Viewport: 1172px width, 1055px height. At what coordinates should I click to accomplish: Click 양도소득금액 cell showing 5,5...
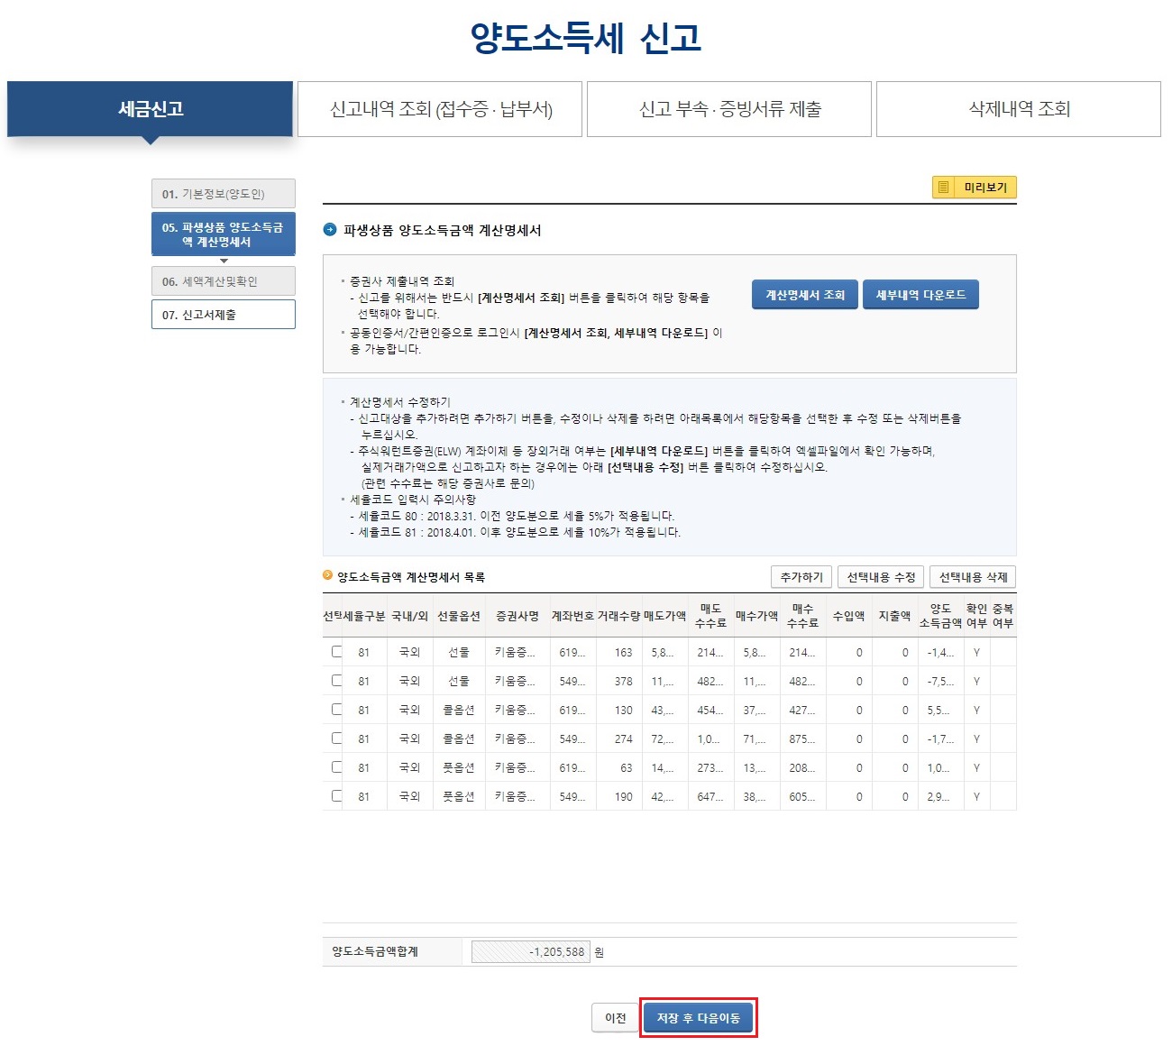coord(940,710)
